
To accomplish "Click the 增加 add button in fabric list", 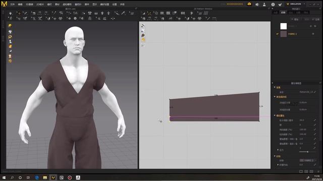I will 295,19.
